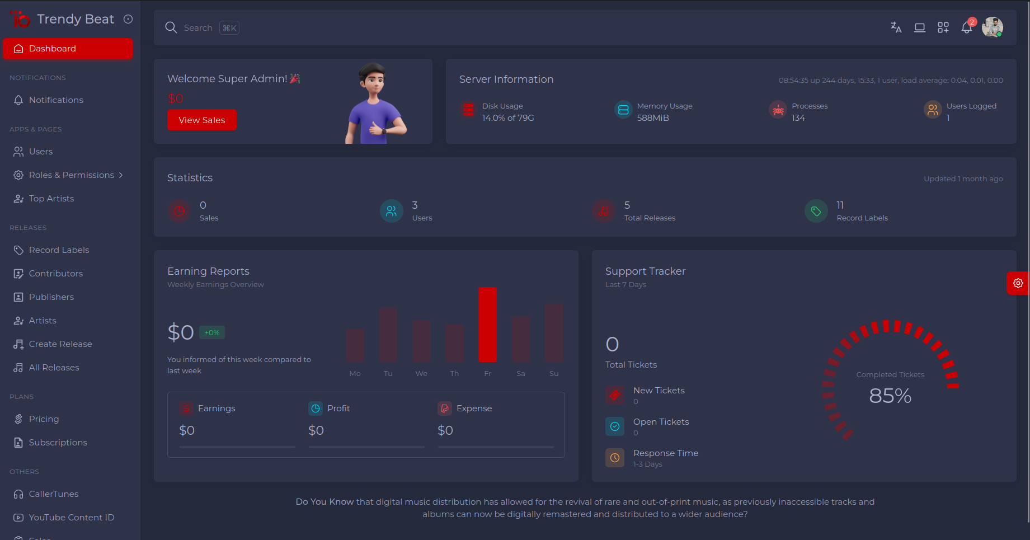Click the laptop theme mode icon
1030x540 pixels.
919,27
